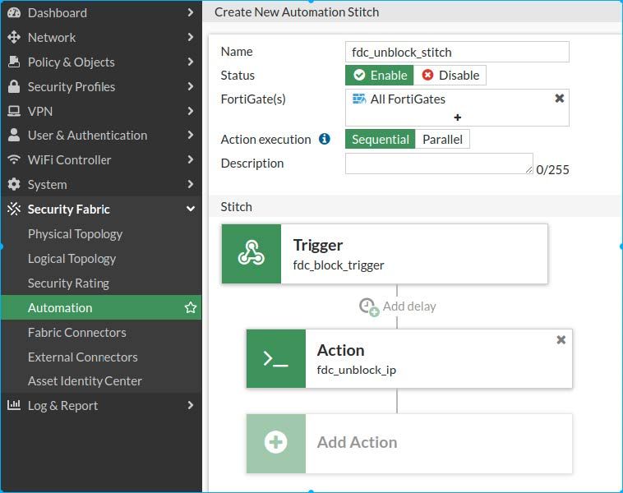Click the Name input field
623x493 pixels.
(457, 53)
